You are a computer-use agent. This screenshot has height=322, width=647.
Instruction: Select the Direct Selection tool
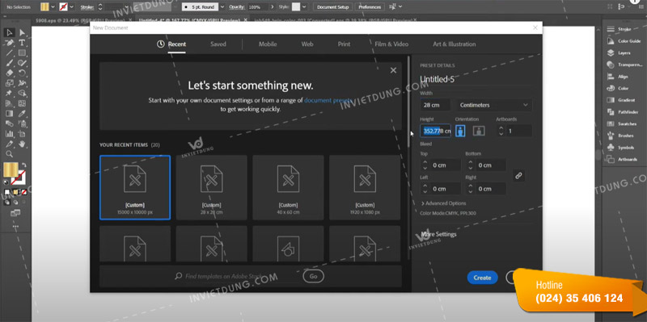[x=22, y=32]
